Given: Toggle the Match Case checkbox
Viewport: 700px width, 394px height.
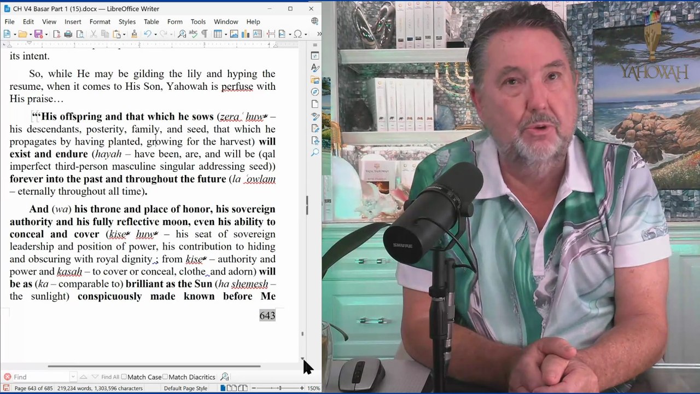Looking at the screenshot, I should pyautogui.click(x=124, y=377).
